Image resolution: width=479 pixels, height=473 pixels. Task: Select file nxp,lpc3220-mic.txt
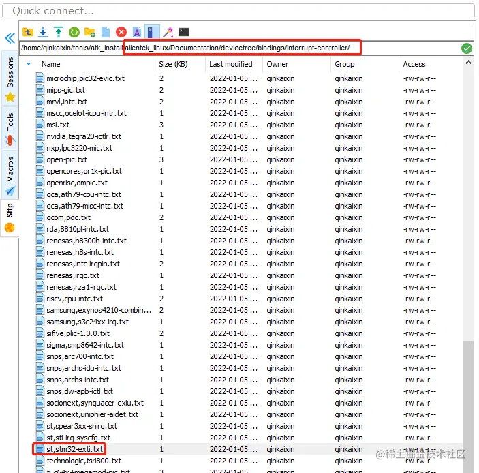(x=80, y=148)
